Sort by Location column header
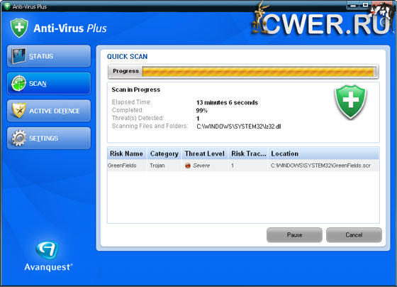Screen dimensions: 397x287 coord(323,153)
